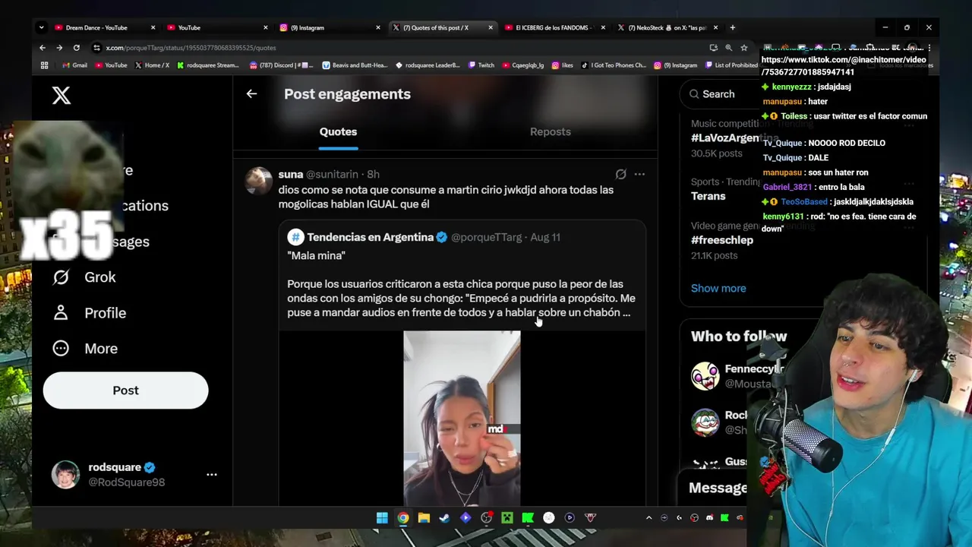The height and width of the screenshot is (547, 972).
Task: Play the quoted video thumbnail
Action: click(462, 418)
